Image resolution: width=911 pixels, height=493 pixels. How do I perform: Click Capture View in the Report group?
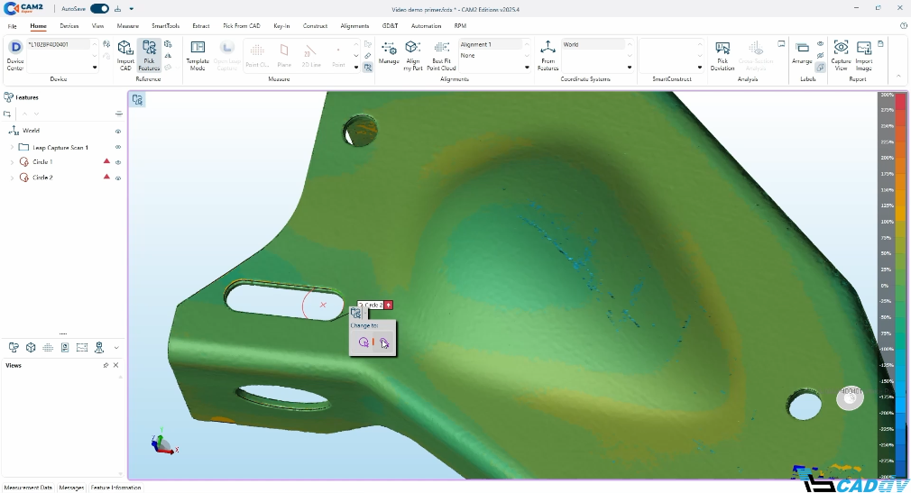tap(841, 56)
